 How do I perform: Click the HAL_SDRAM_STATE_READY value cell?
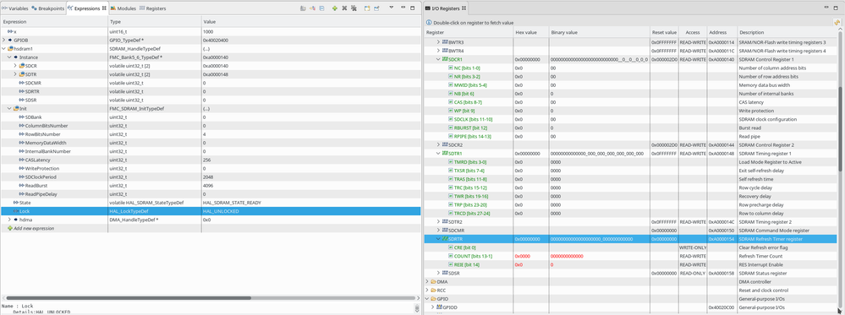tap(231, 203)
